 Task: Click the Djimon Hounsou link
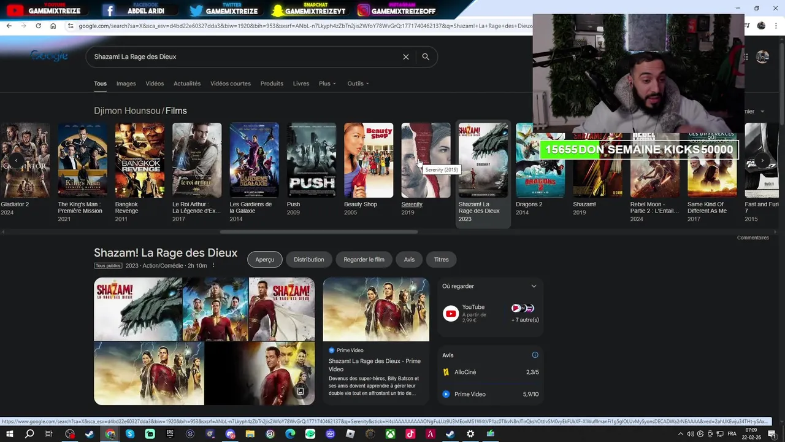coord(127,110)
